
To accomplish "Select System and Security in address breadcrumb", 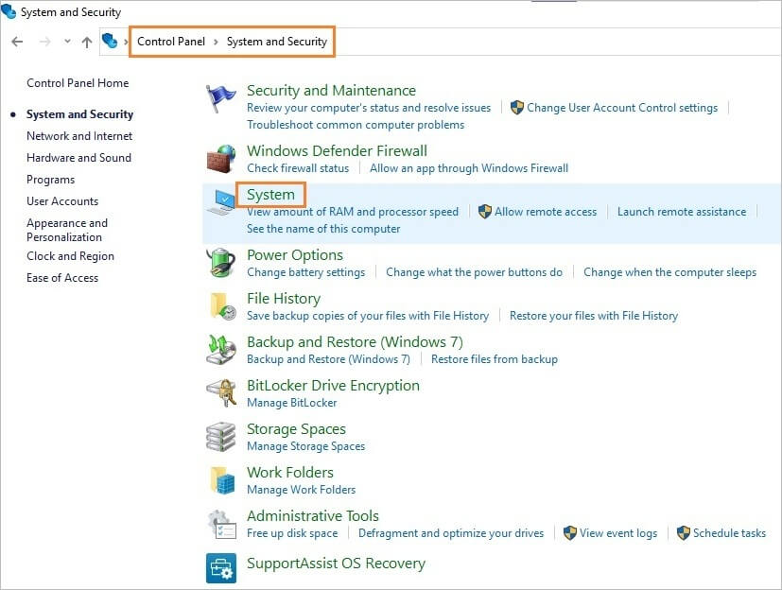I will (x=276, y=42).
